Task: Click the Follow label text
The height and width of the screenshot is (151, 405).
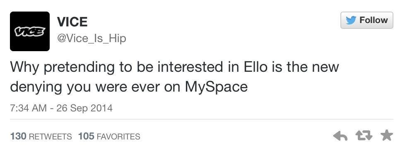Action: coord(374,20)
